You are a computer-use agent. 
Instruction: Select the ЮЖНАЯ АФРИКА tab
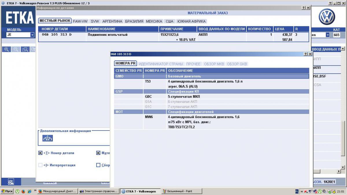point(191,21)
